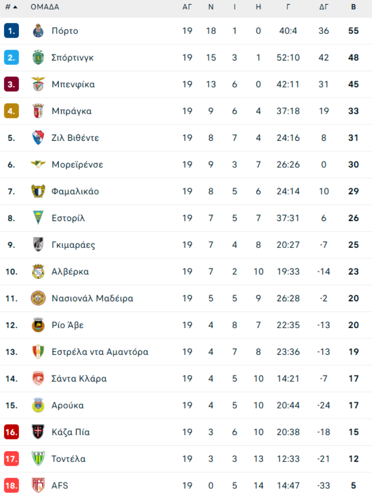Click the Εστορίλ yellow crest icon
This screenshot has width=372, height=497.
38,218
